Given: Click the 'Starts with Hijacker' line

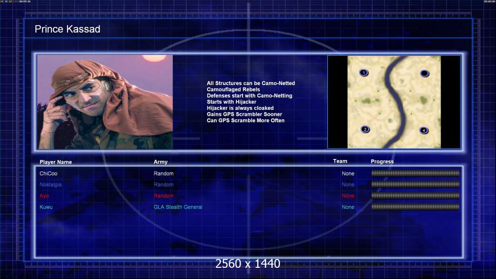Looking at the screenshot, I should 232,102.
